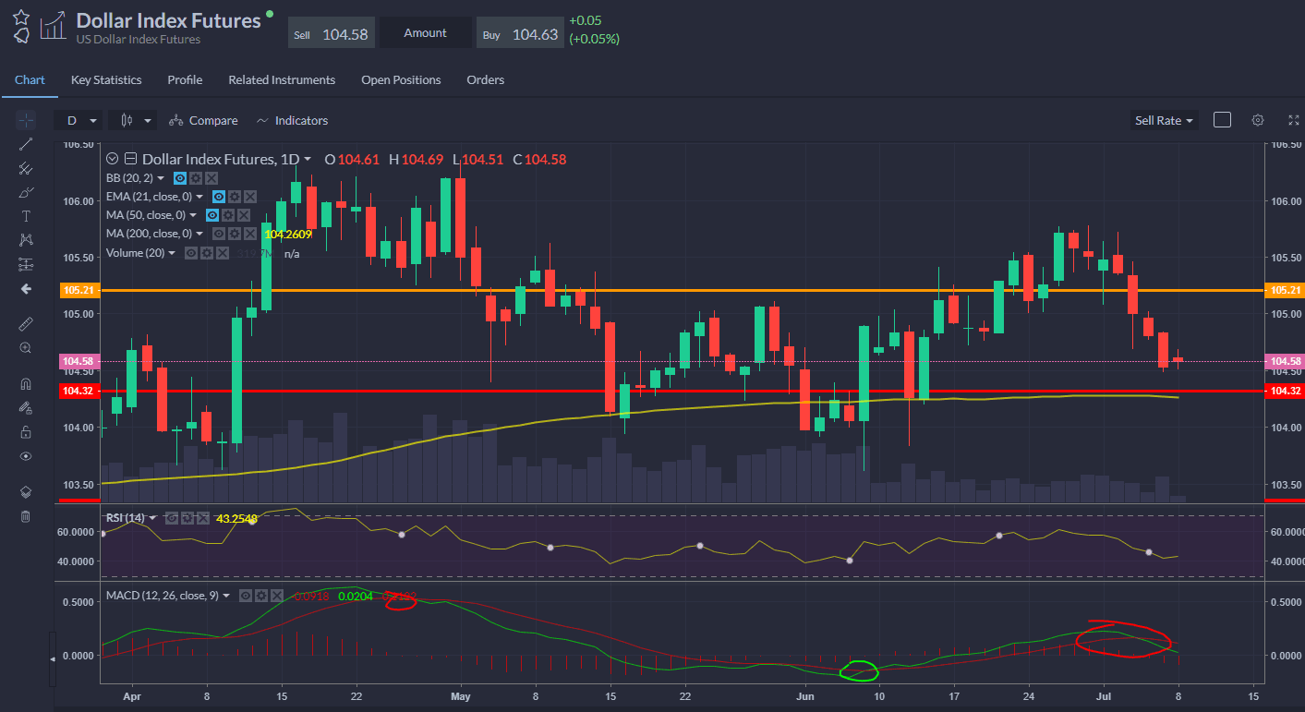Toggle visibility of MACD indicator
Viewport: 1305px width, 712px height.
click(x=245, y=596)
